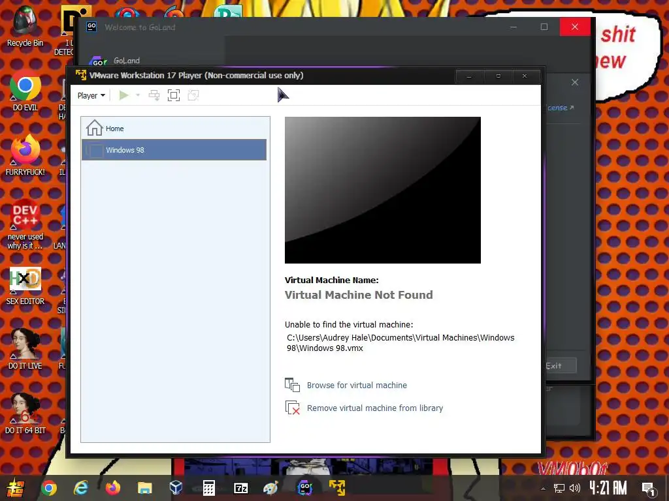669x501 pixels.
Task: Click the license link in the GoLand window
Action: pyautogui.click(x=561, y=108)
